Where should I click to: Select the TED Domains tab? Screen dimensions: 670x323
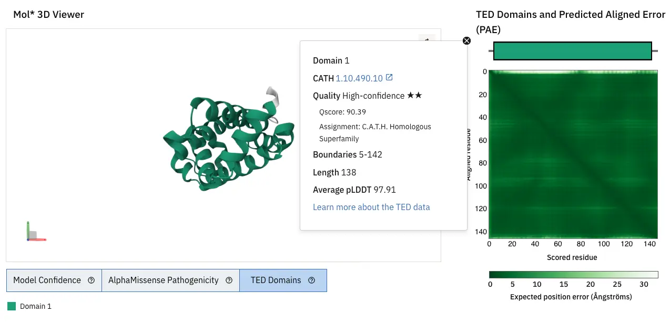pyautogui.click(x=276, y=280)
